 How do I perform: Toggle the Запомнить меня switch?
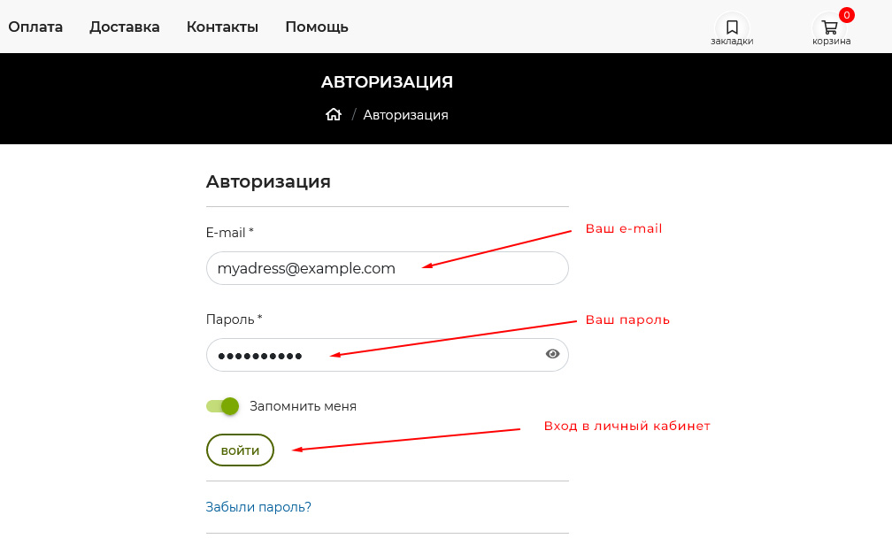[x=222, y=406]
